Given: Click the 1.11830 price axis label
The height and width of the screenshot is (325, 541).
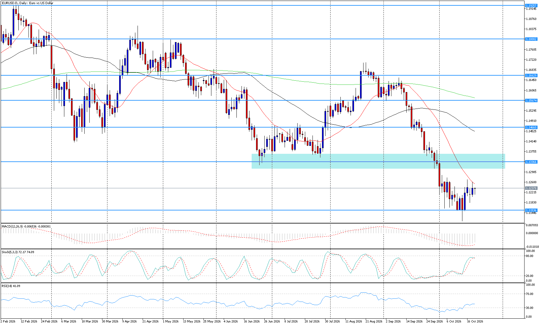Looking at the screenshot, I should click(531, 203).
